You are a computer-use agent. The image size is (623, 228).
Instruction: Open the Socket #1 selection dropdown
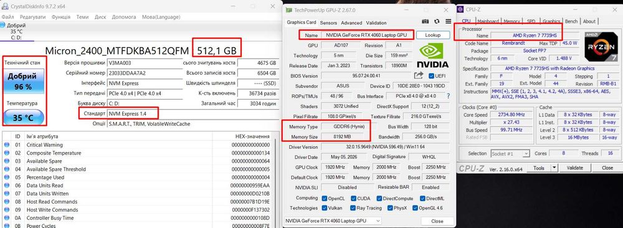click(x=510, y=153)
